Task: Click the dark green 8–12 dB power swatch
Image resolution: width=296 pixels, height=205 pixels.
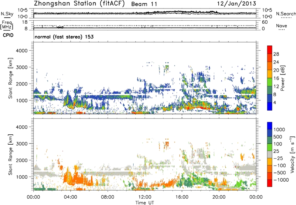Action: click(270, 90)
